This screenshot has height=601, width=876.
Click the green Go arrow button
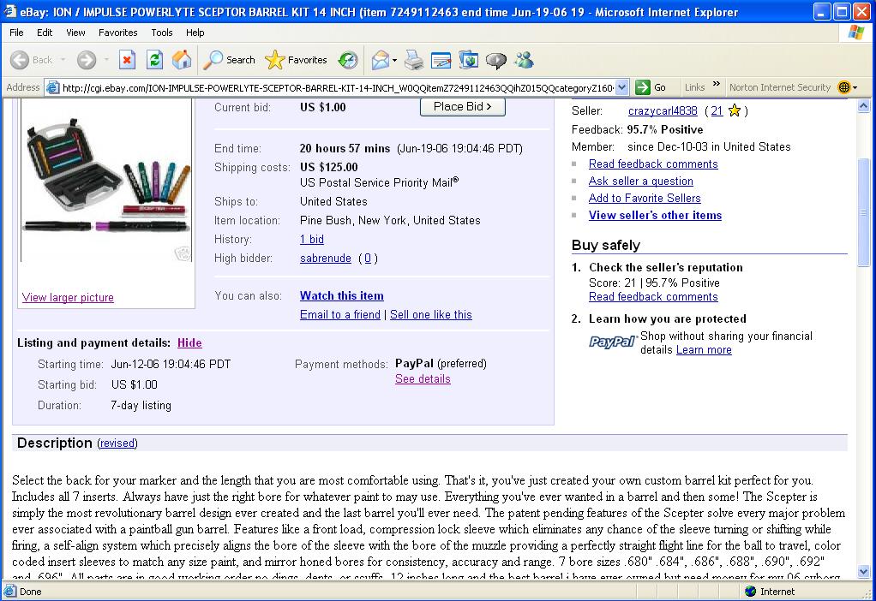(643, 87)
